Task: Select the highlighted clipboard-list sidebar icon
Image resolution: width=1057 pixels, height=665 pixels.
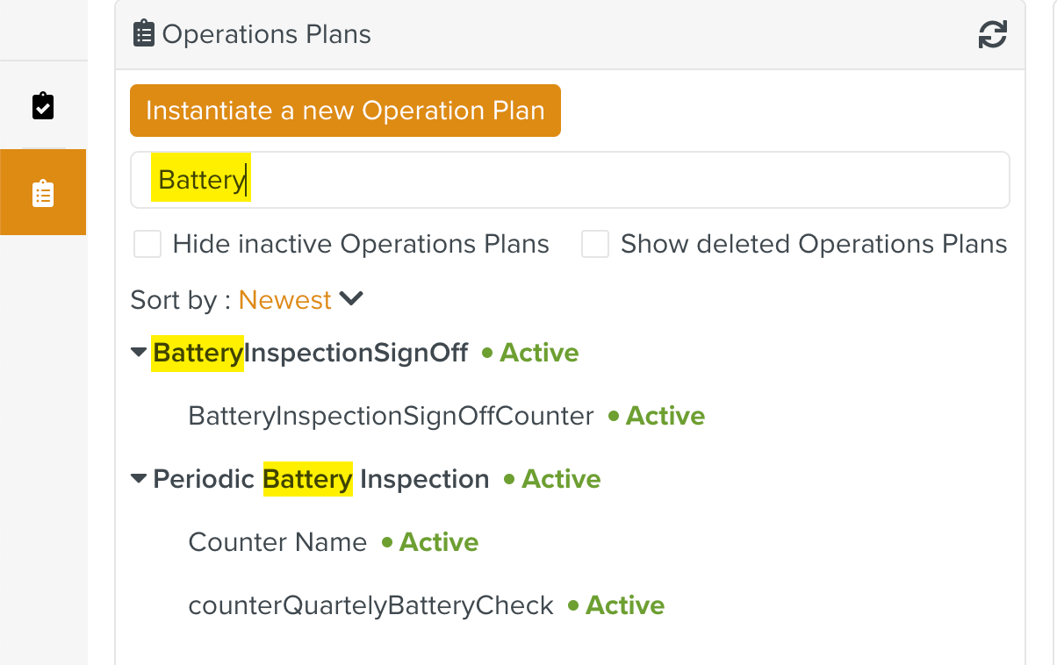Action: (43, 193)
